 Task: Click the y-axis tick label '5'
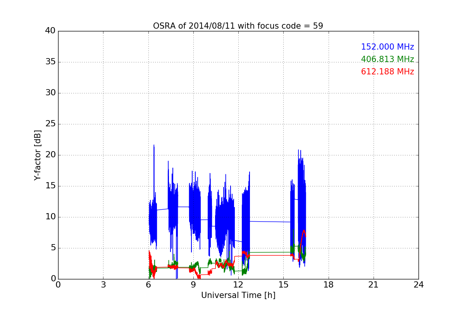coord(53,248)
